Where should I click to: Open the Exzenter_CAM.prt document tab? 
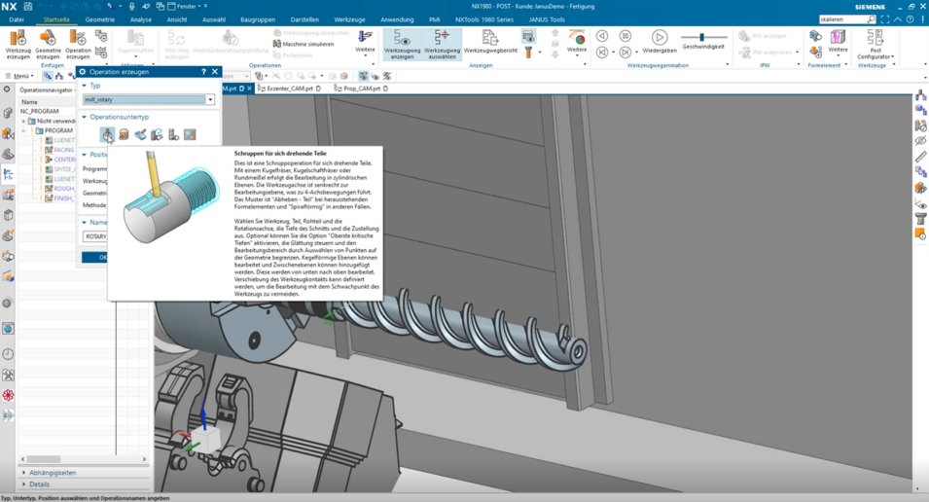pos(290,89)
